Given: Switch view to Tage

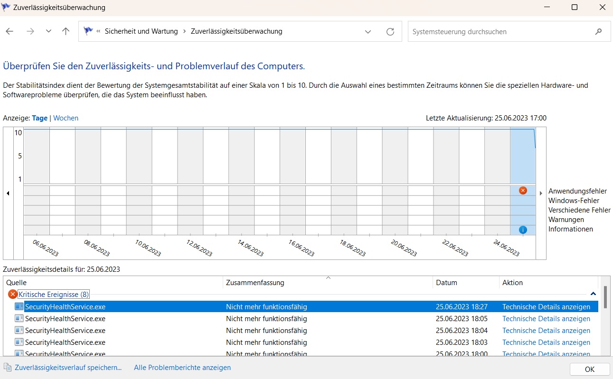Looking at the screenshot, I should pyautogui.click(x=40, y=118).
